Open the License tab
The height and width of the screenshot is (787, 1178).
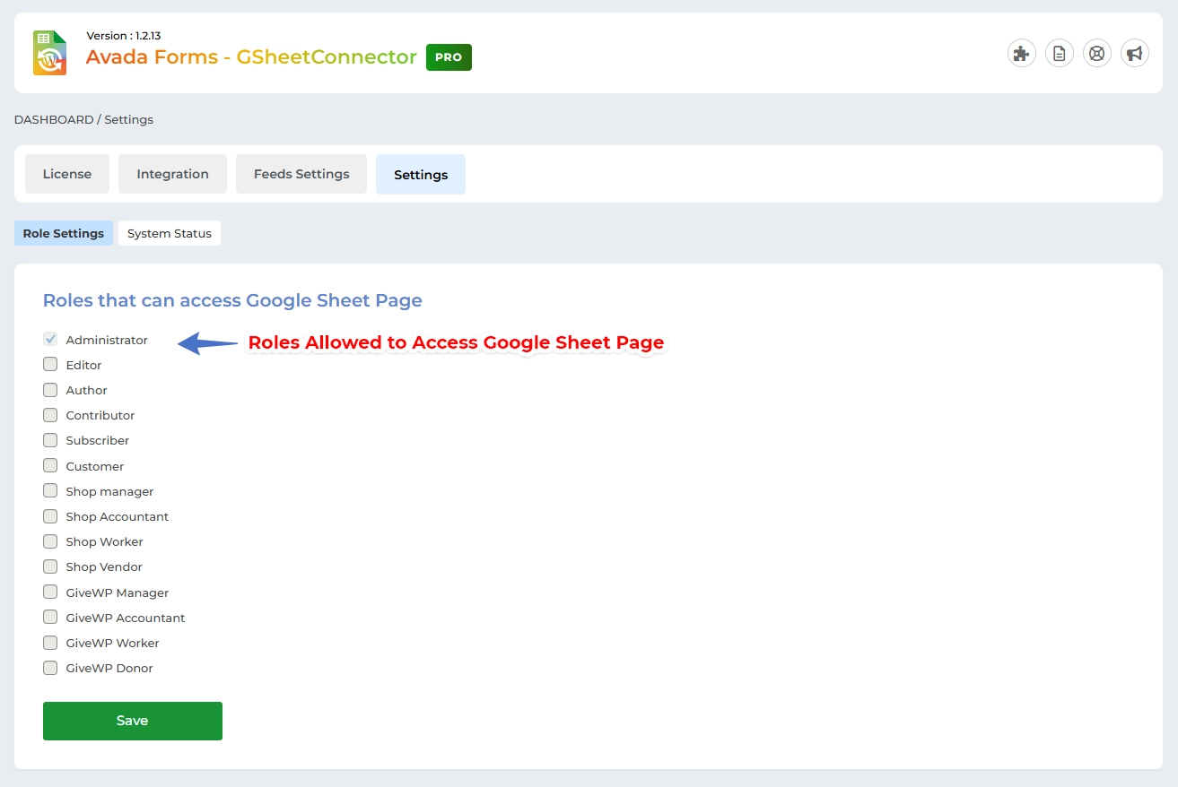click(67, 174)
